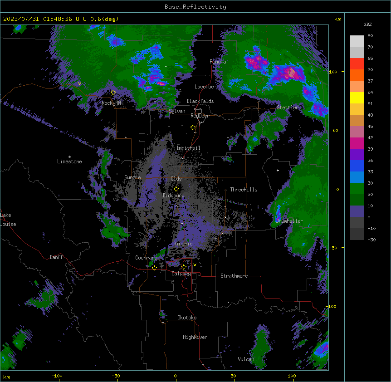Click the Olds city label
The width and height of the screenshot is (391, 382).
point(176,179)
